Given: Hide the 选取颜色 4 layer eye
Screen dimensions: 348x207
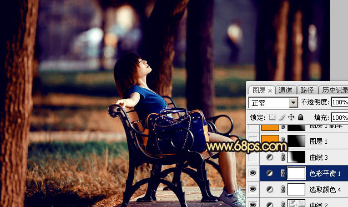Looking at the screenshot, I should click(x=253, y=189).
